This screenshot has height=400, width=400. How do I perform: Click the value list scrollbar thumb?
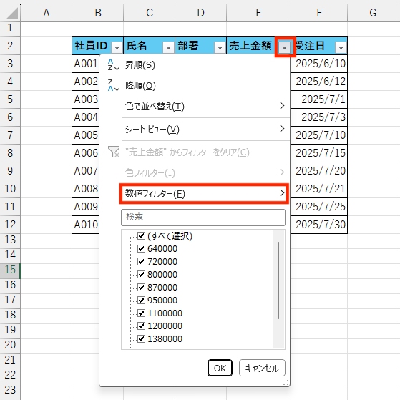(278, 280)
